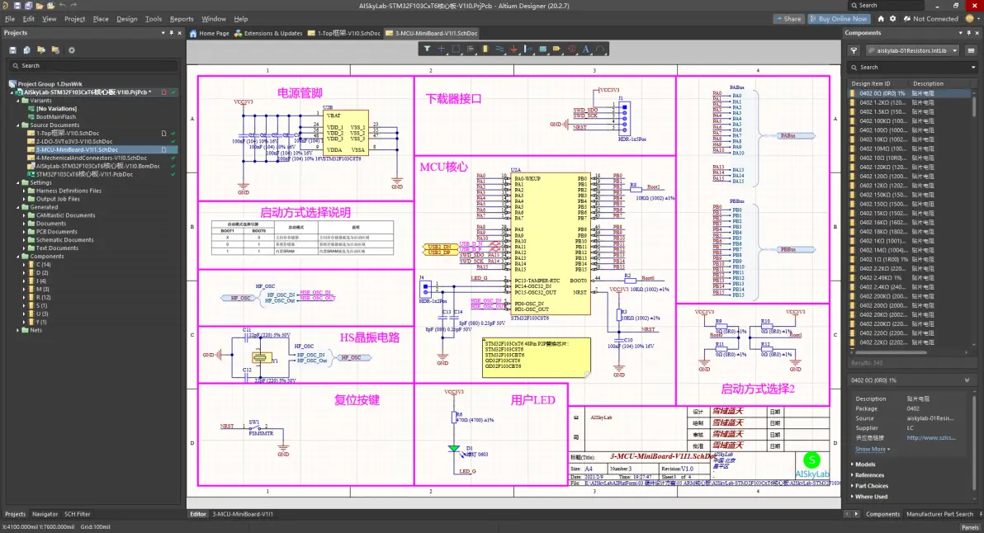The image size is (984, 533).
Task: Open settings via the top-right gear icon
Action: [893, 19]
